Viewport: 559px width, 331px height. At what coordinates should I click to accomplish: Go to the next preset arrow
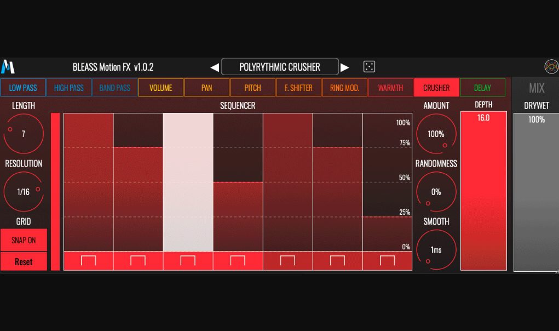pyautogui.click(x=344, y=67)
